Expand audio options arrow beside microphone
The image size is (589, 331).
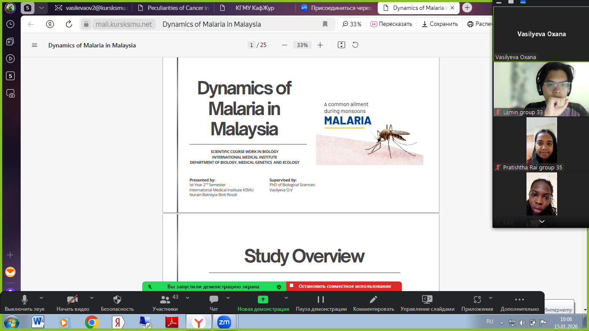click(41, 298)
